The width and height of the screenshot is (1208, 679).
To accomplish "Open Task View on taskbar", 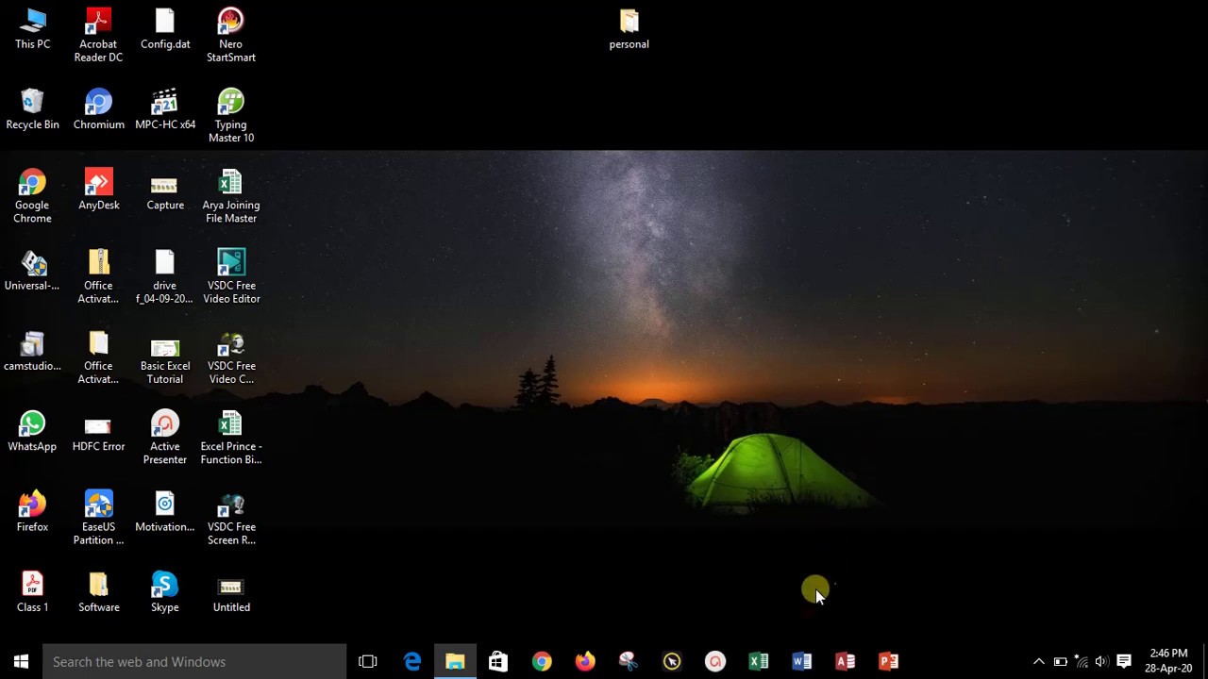I will [x=368, y=661].
